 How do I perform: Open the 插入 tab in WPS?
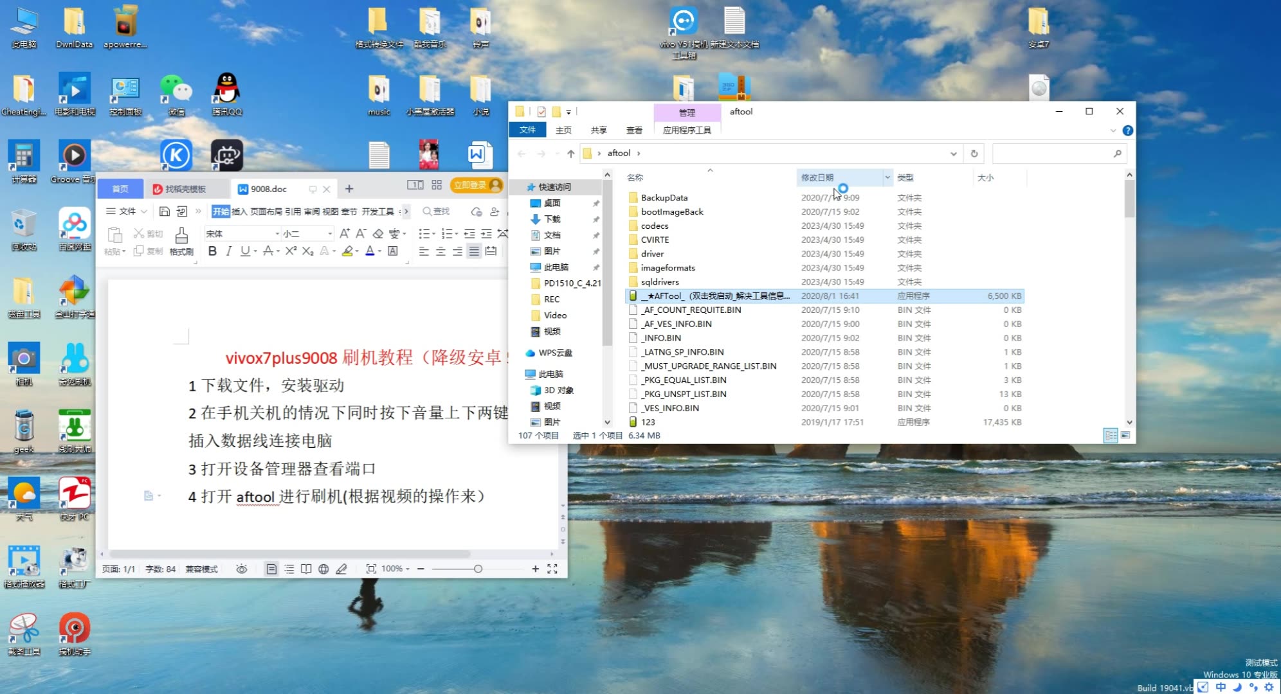pyautogui.click(x=239, y=211)
